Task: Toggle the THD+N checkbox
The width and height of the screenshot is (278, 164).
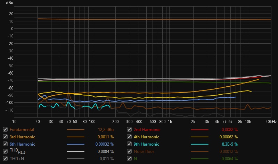Action: click(x=5, y=158)
